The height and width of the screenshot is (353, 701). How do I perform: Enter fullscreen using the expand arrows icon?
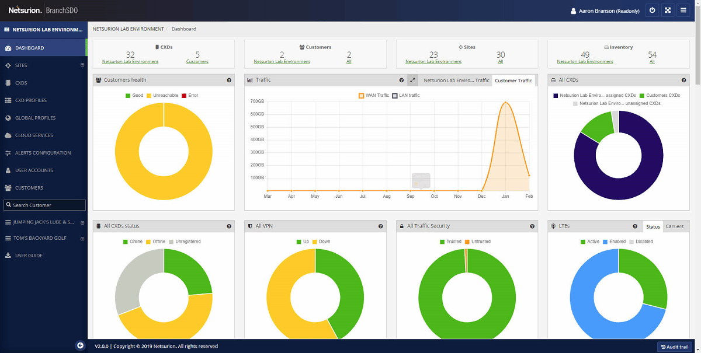(667, 10)
